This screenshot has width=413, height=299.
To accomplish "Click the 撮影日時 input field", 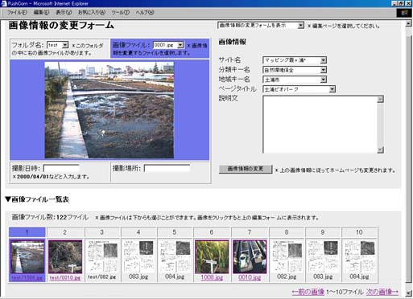I will point(61,168).
